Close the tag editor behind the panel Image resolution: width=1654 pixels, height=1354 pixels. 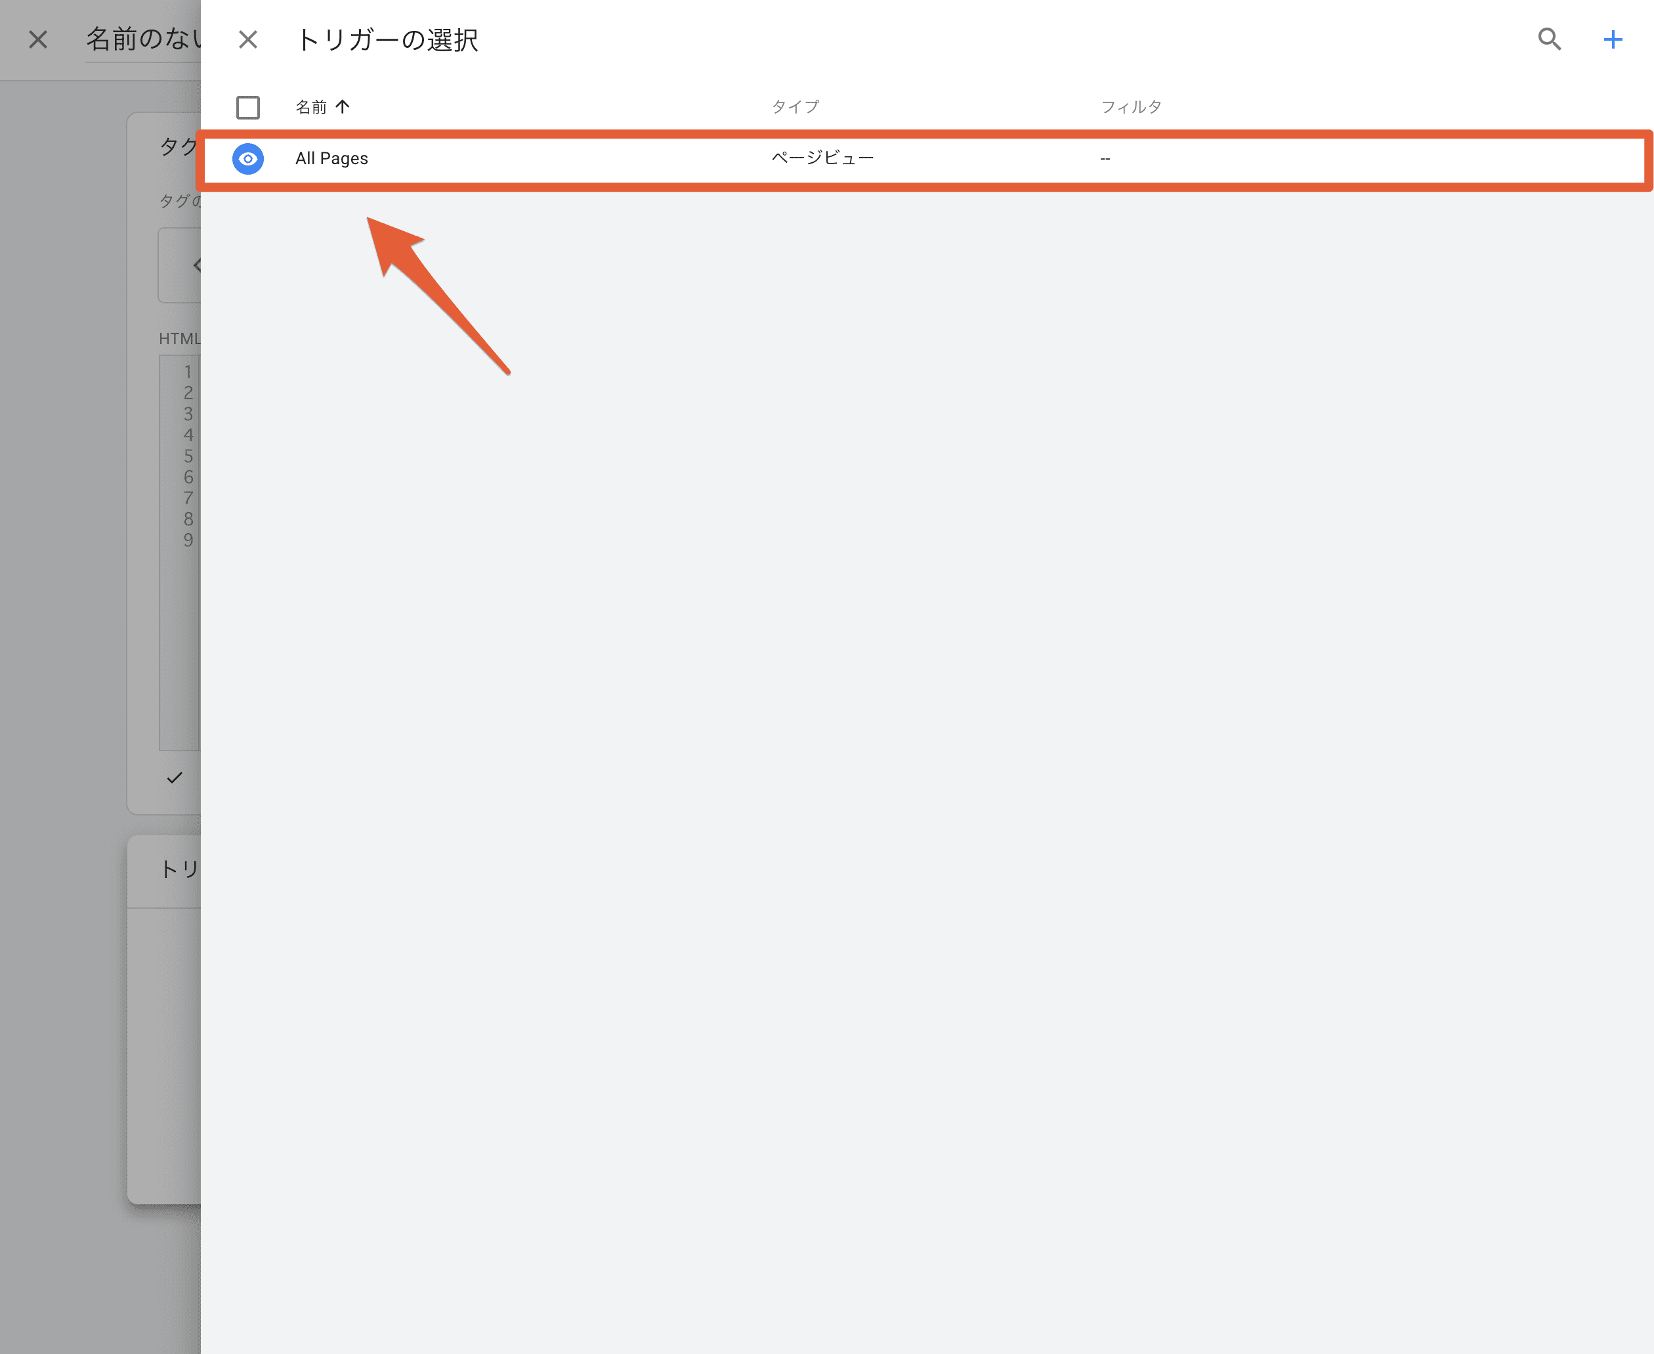click(37, 39)
